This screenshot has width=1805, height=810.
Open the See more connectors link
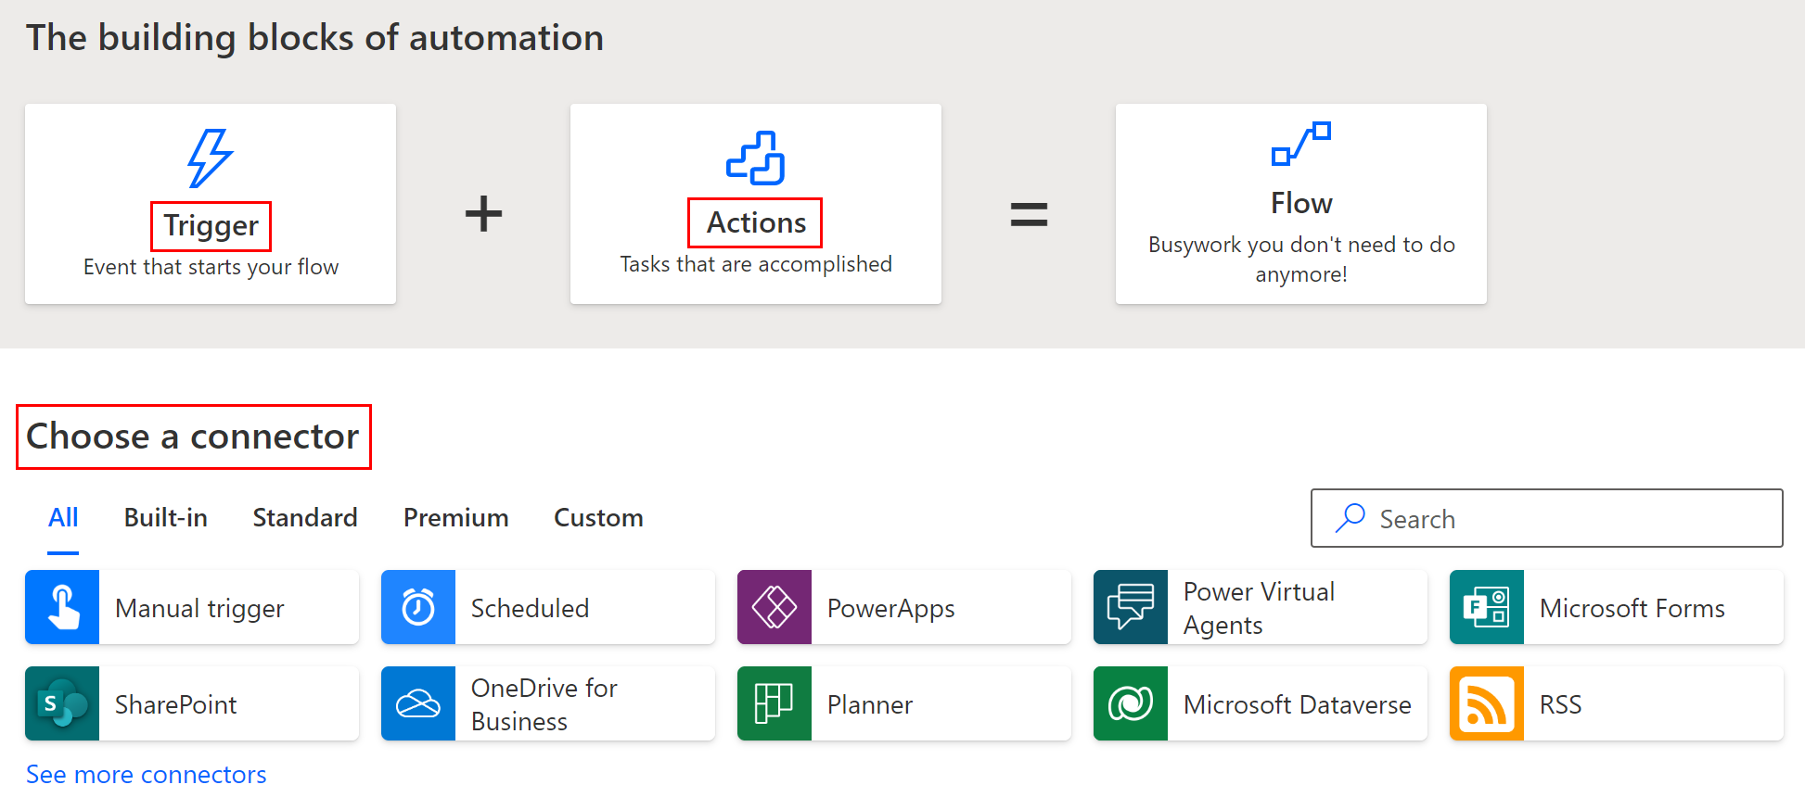pyautogui.click(x=147, y=774)
